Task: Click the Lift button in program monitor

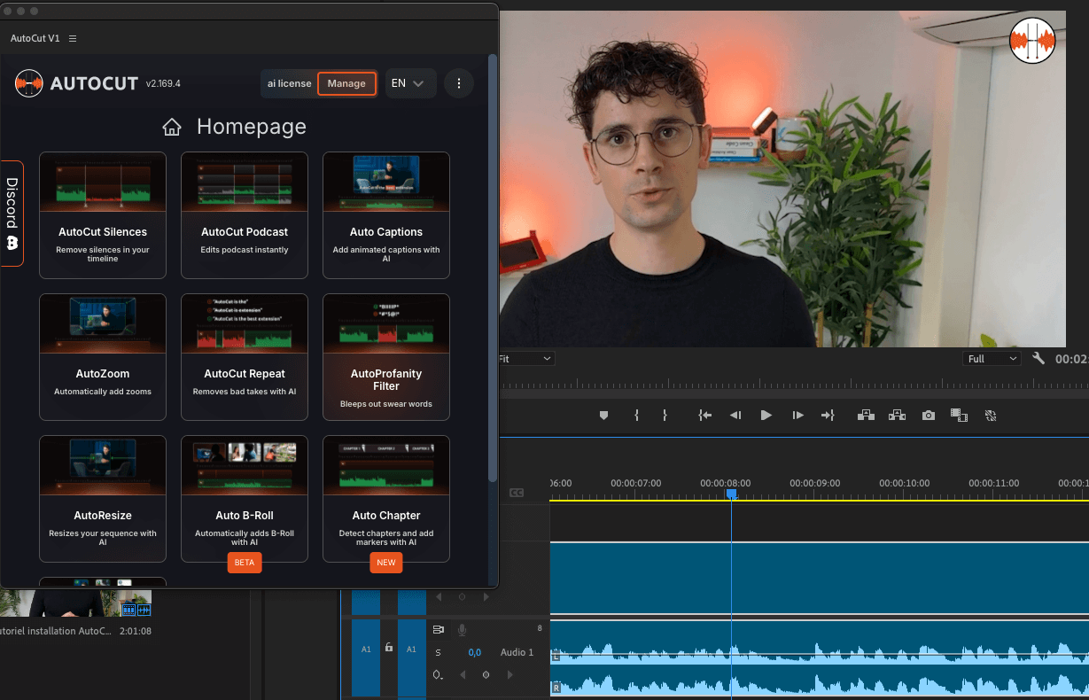Action: pos(866,415)
